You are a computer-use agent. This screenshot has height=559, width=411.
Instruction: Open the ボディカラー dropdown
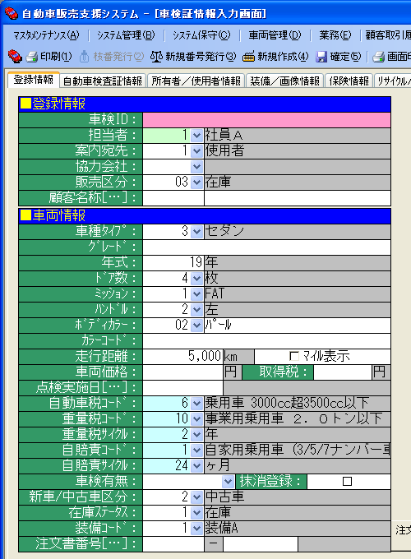point(196,326)
